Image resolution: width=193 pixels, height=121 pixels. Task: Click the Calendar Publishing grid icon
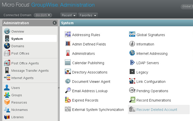[68, 63]
